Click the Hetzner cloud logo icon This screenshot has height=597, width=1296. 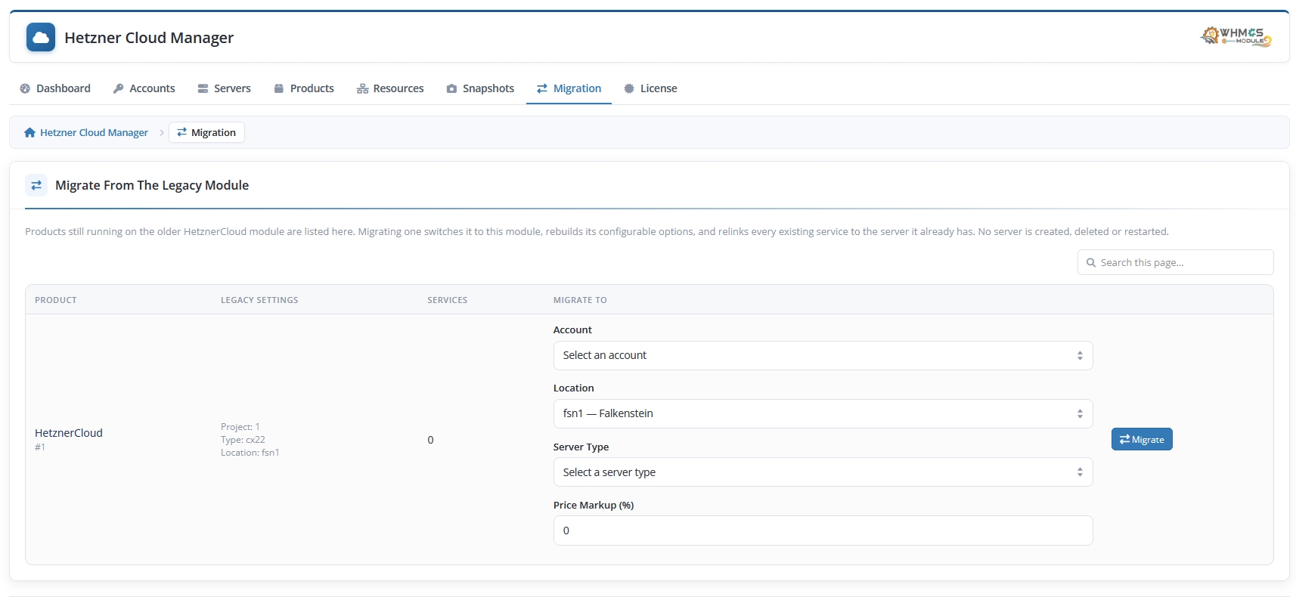point(41,37)
